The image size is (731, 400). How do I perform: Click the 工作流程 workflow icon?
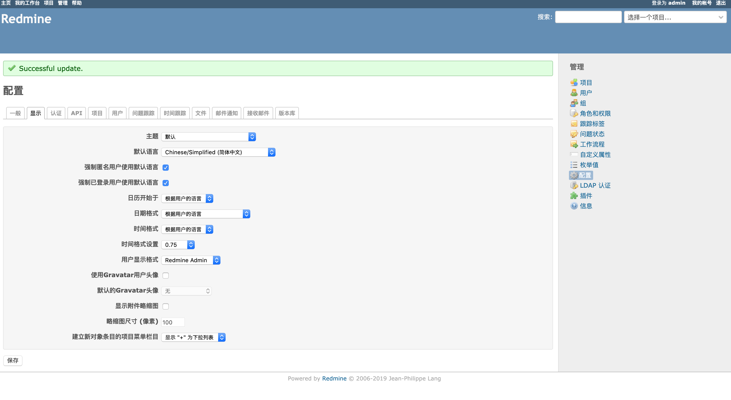point(574,144)
